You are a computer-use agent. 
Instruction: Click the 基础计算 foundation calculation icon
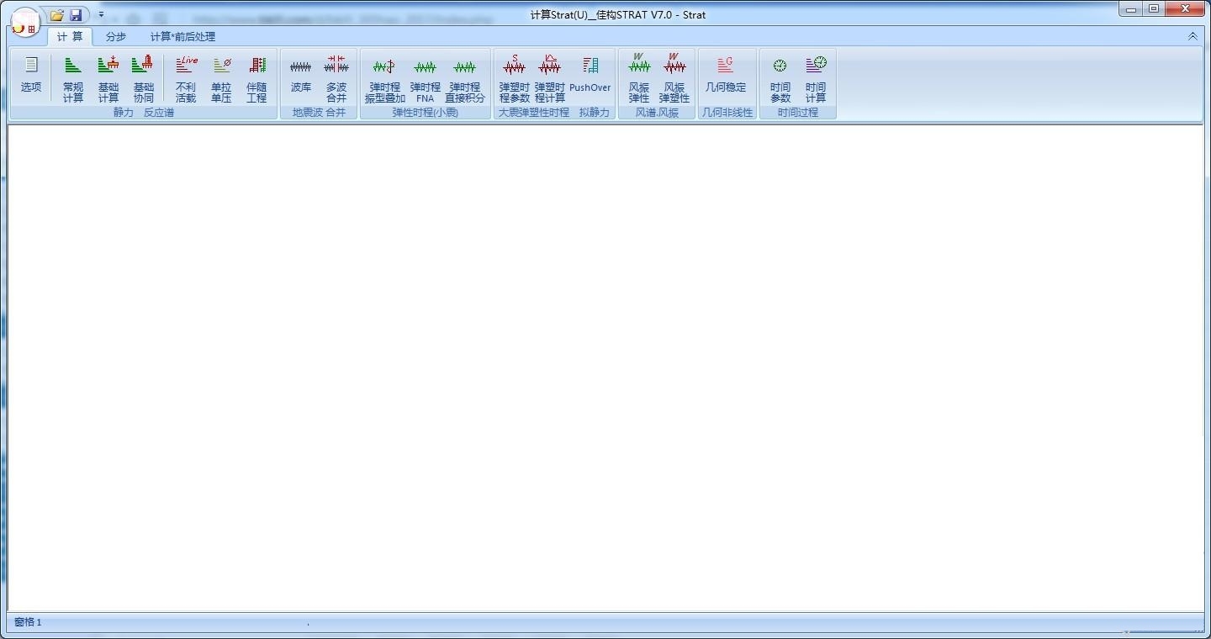click(108, 77)
